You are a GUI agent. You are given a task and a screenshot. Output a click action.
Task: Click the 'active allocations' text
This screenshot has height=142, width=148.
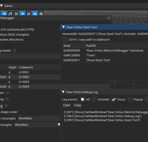[12, 40]
